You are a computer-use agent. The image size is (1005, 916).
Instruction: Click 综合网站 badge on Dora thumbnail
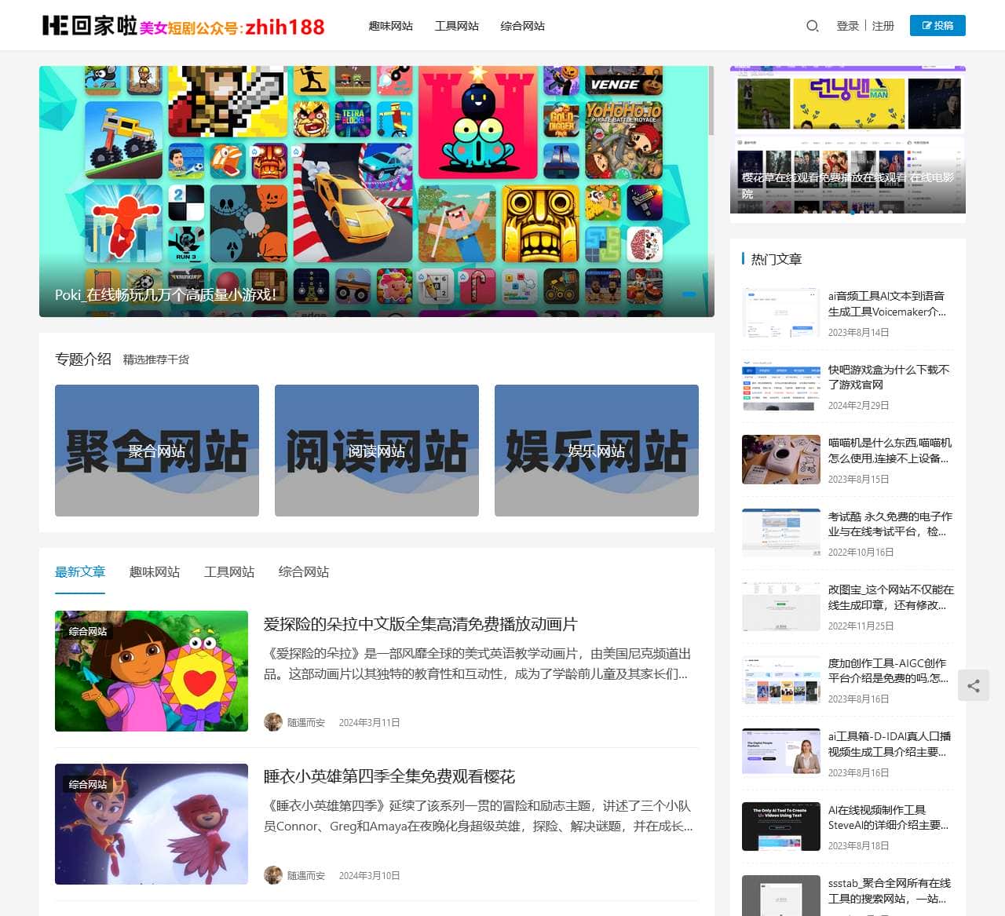coord(87,632)
